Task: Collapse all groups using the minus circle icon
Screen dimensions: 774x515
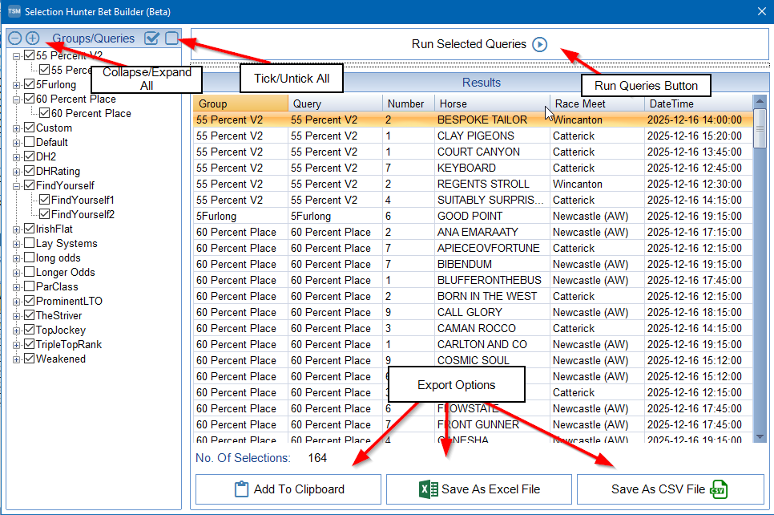Action: point(14,37)
